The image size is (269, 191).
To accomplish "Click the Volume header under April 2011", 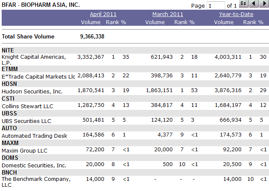I will pyautogui.click(x=90, y=22).
